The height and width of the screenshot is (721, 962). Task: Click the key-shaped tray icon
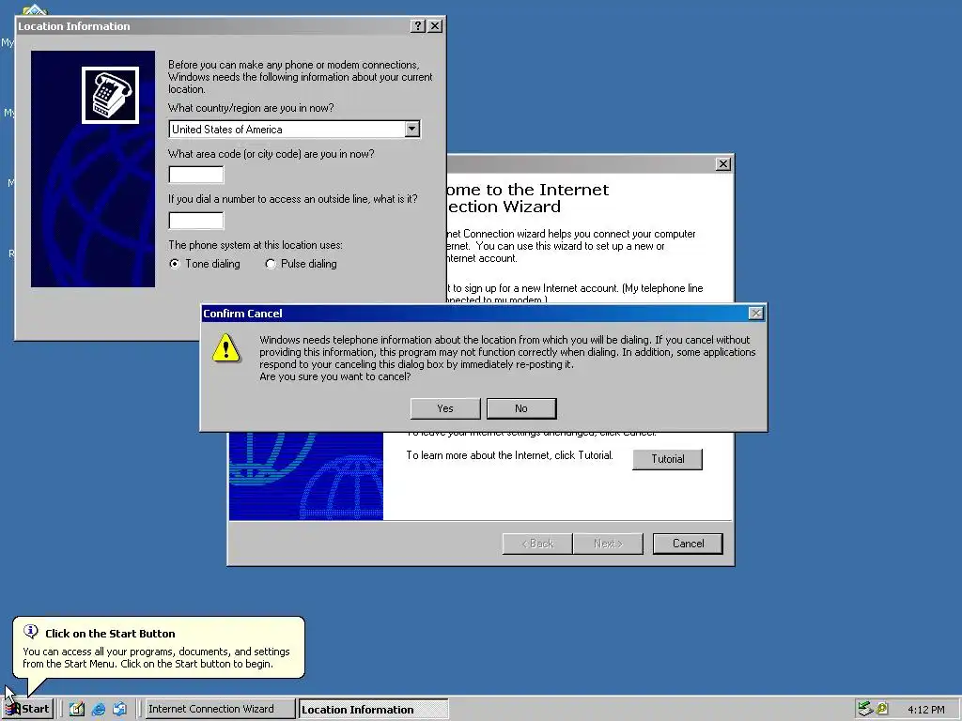point(881,709)
